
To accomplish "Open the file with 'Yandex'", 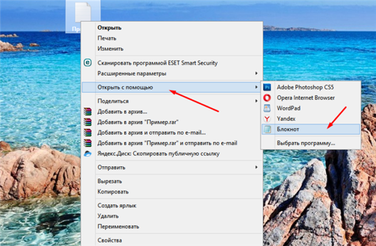I will tap(311, 119).
